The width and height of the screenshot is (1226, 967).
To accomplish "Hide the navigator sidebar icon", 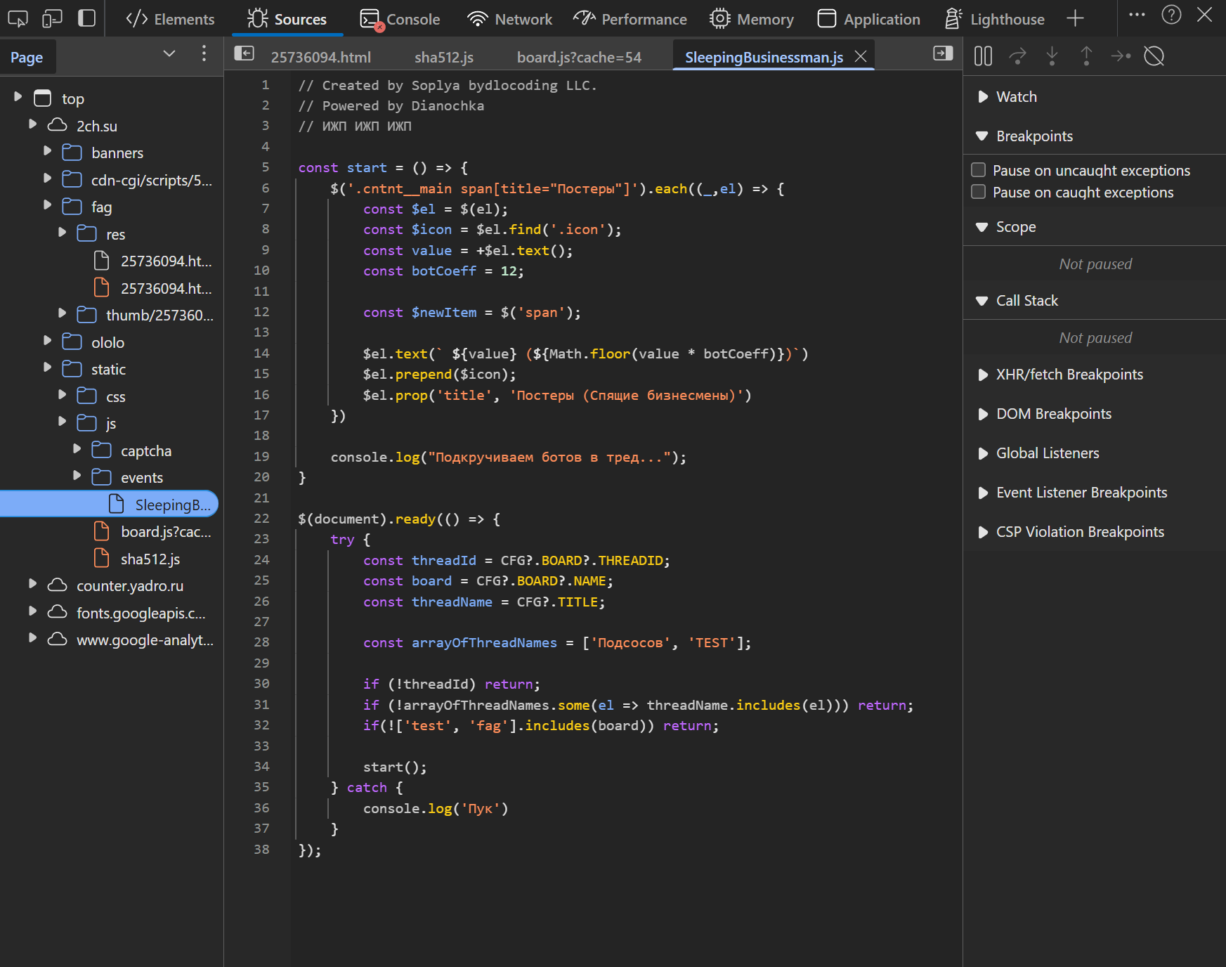I will [244, 53].
